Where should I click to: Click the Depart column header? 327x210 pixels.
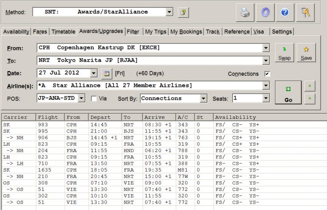pos(100,117)
